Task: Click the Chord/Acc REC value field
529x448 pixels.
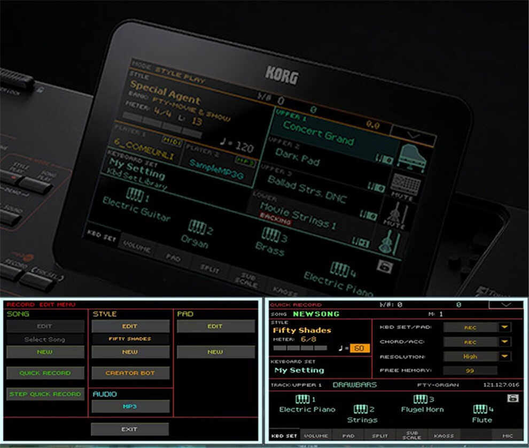Action: coord(470,342)
